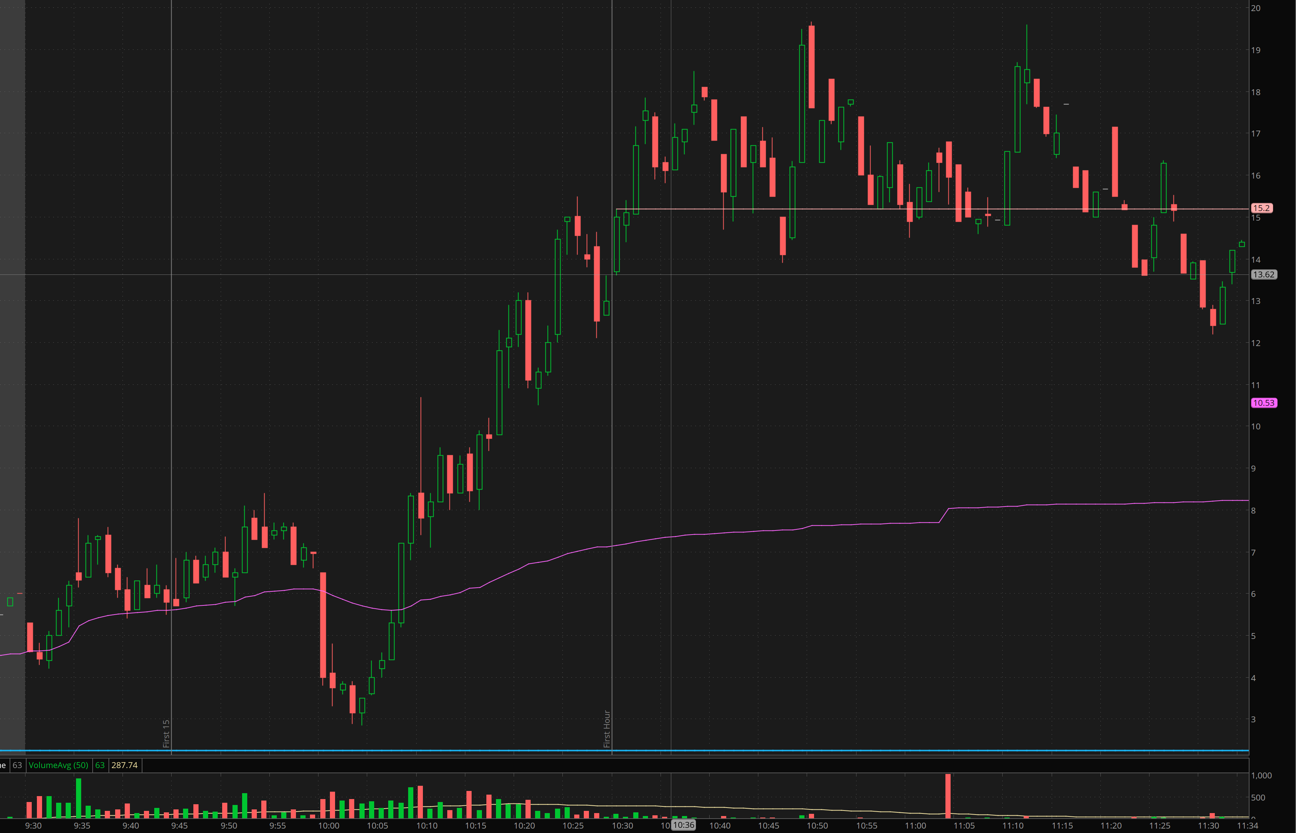Click the highlighted 10:36 time label
This screenshot has height=833, width=1296.
(x=684, y=825)
